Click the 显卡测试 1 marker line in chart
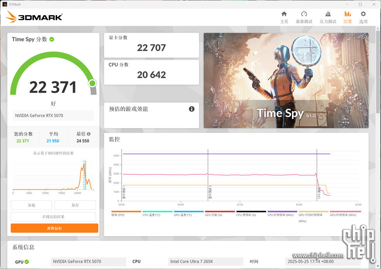Viewport: 381px width, 269px height. click(x=121, y=175)
